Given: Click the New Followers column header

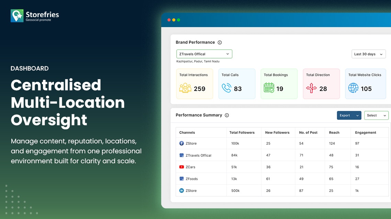Looking at the screenshot, I should [x=277, y=132].
